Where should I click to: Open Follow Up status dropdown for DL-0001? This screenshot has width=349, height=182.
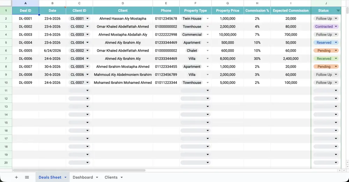click(x=336, y=19)
